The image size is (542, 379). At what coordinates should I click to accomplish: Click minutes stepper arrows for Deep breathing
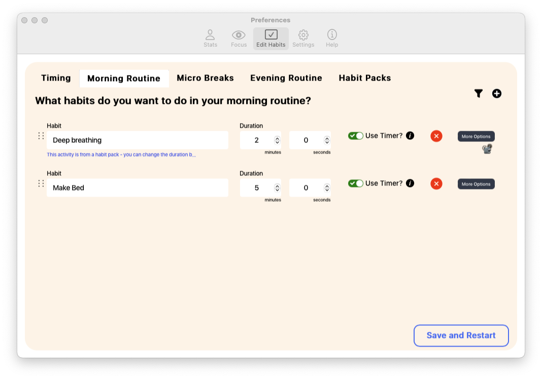(277, 140)
